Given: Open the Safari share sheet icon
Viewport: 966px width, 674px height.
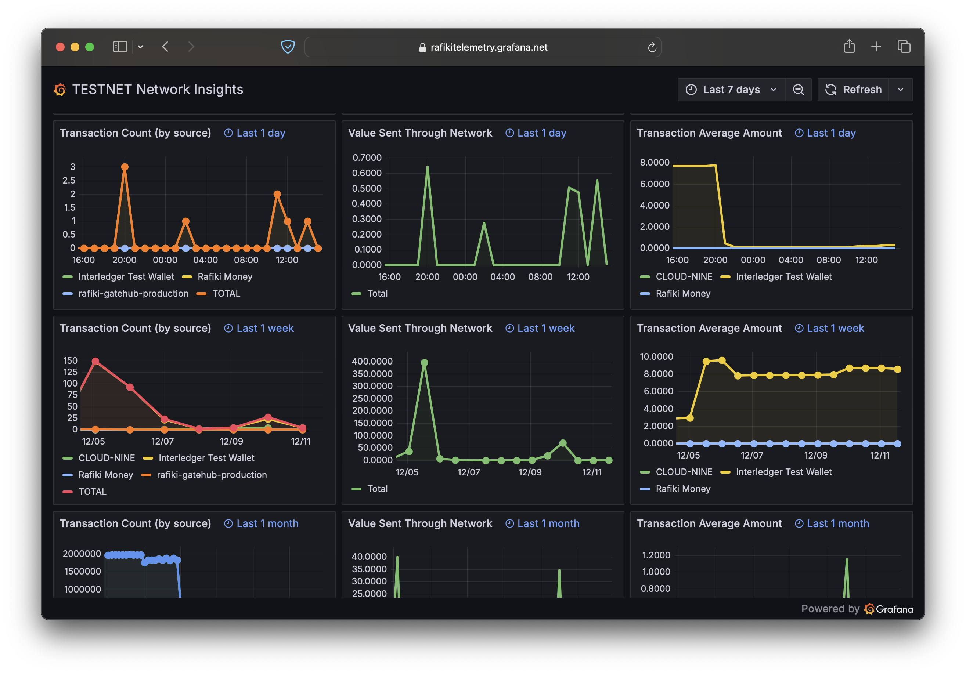Looking at the screenshot, I should tap(849, 46).
